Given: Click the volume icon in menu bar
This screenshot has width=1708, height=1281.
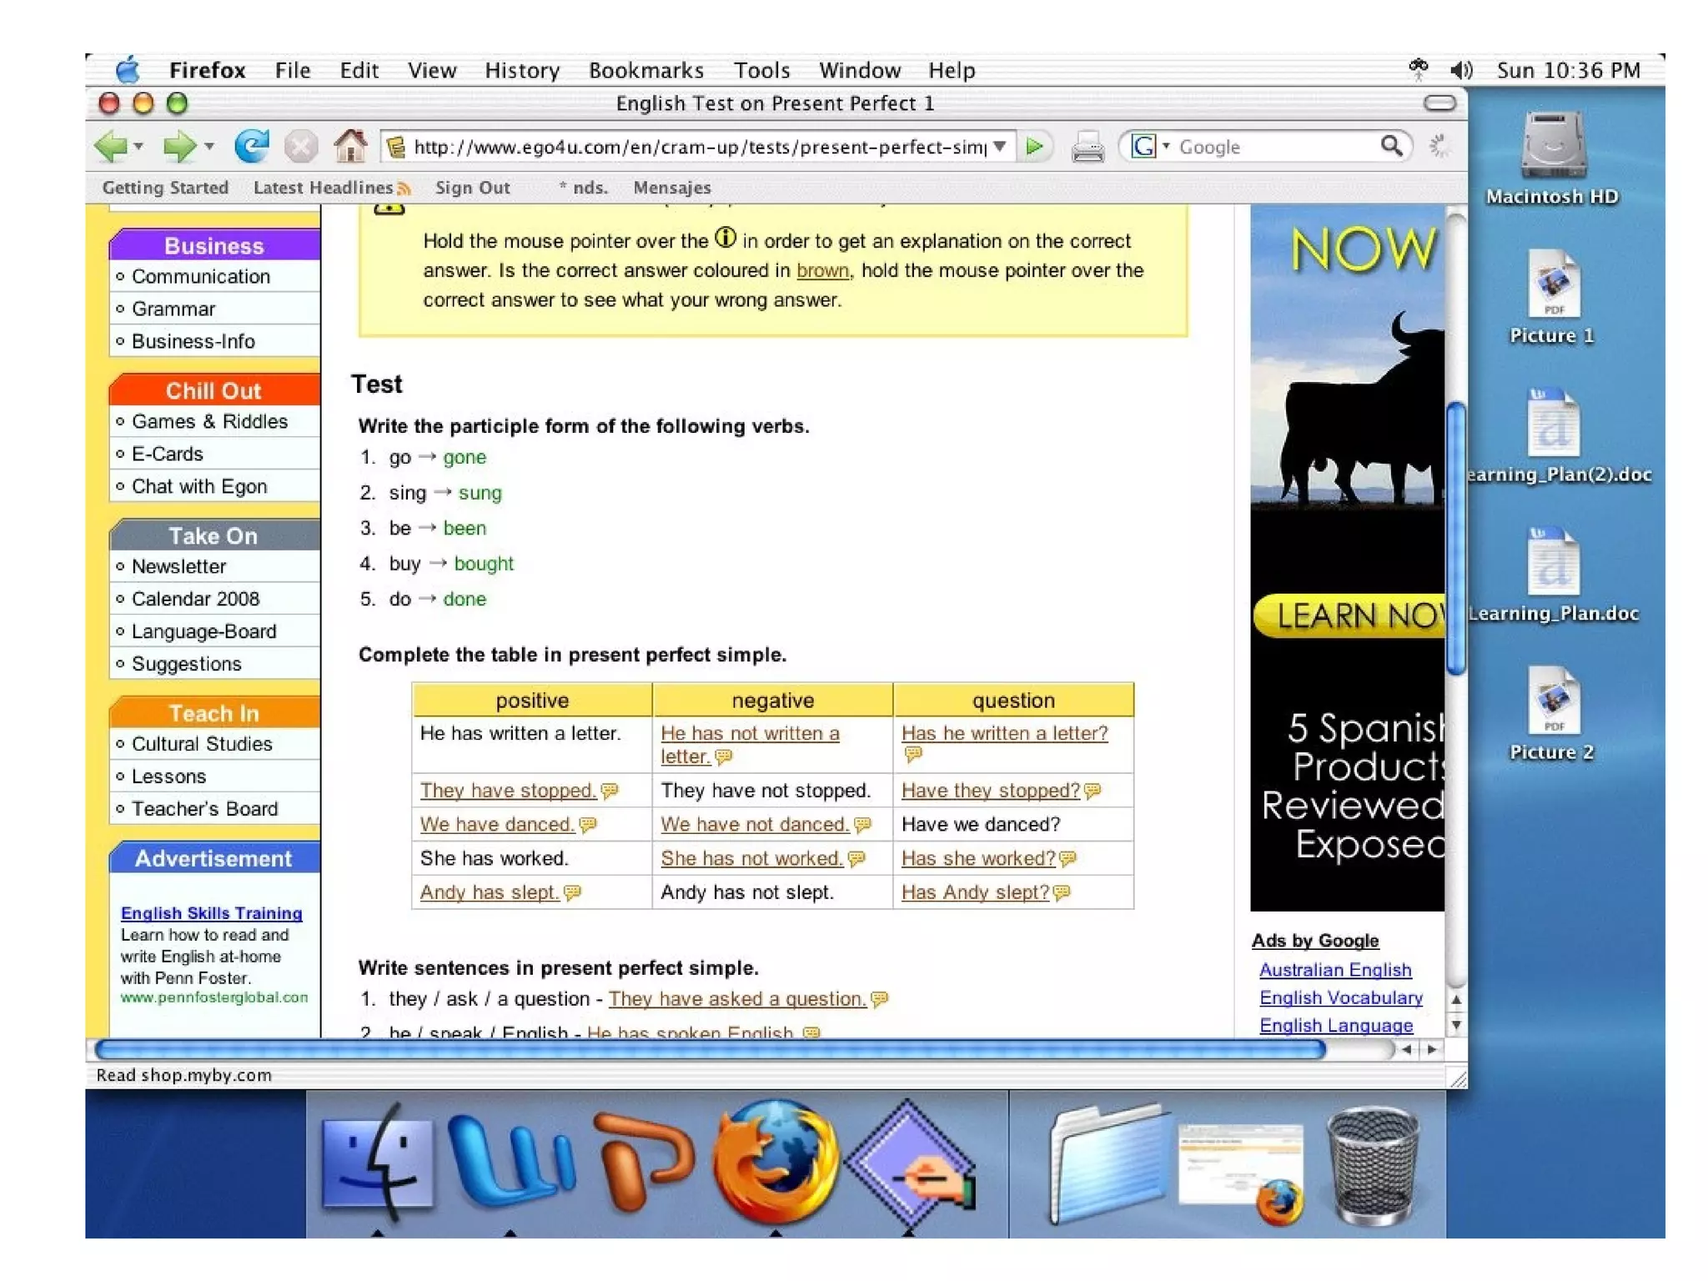Looking at the screenshot, I should pos(1460,70).
